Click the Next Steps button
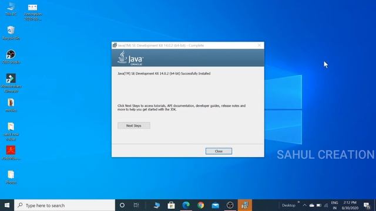 [x=134, y=125]
